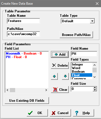Click the Table Name input field
This screenshot has width=101, height=119.
click(23, 21)
